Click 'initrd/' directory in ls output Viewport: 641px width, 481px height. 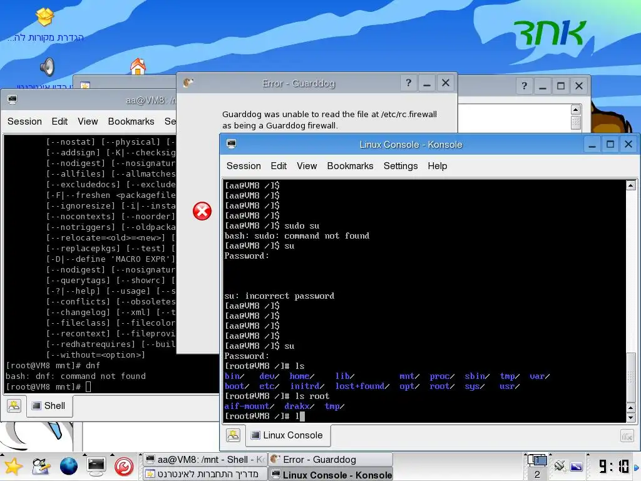pyautogui.click(x=307, y=386)
